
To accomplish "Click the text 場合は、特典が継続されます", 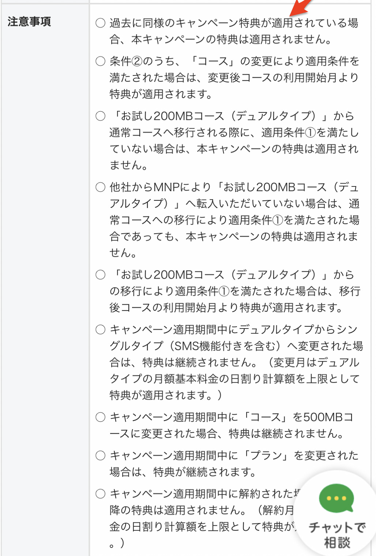I will pyautogui.click(x=183, y=472).
